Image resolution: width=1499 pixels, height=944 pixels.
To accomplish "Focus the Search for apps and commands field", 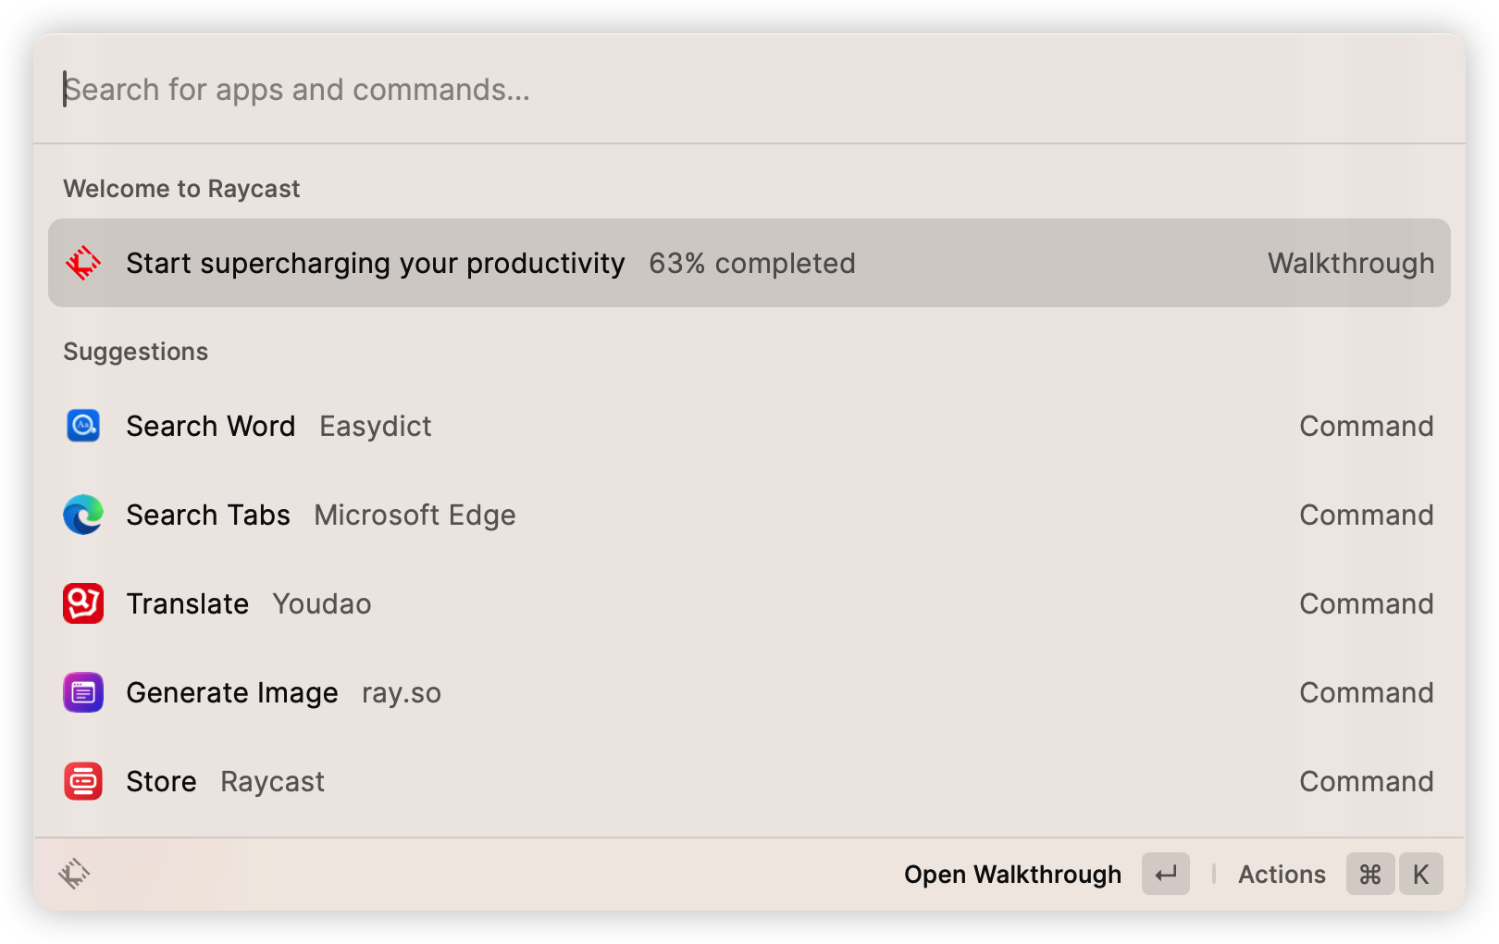I will (x=749, y=90).
